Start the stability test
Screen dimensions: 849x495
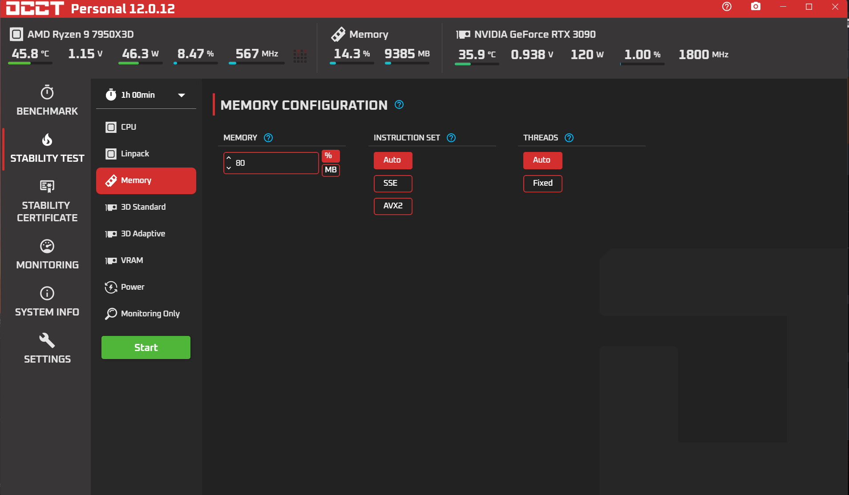[146, 347]
